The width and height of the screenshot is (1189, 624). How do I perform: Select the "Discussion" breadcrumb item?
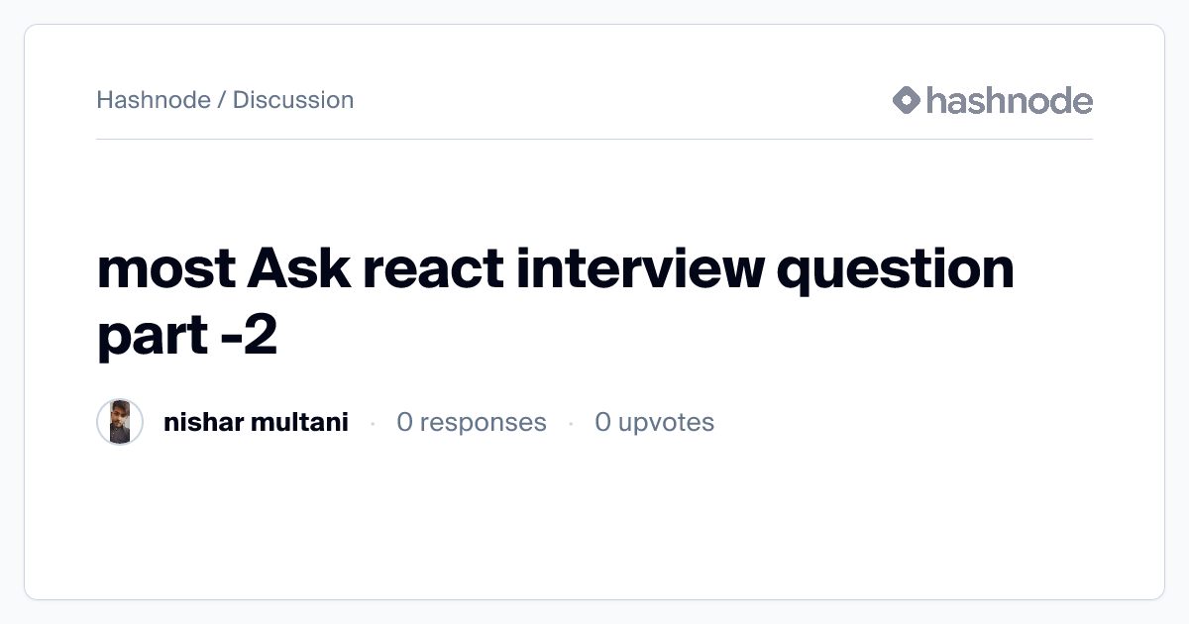pos(293,100)
